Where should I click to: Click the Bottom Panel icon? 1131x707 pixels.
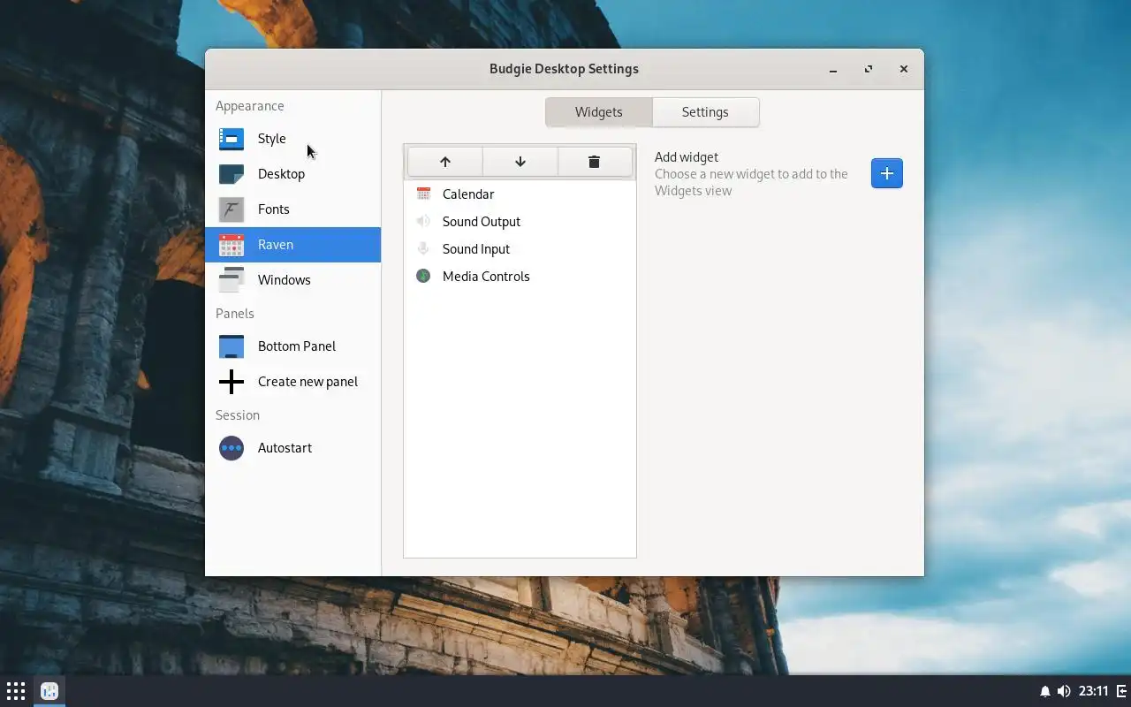tap(232, 346)
